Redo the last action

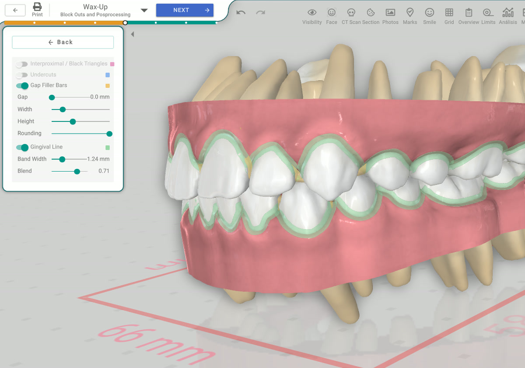pyautogui.click(x=261, y=12)
